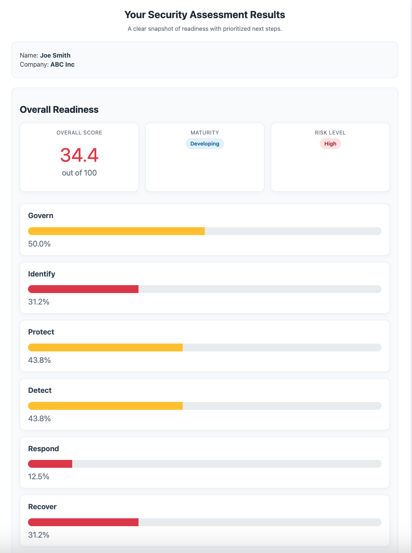Click the Developing maturity badge
This screenshot has width=412, height=553.
pyautogui.click(x=204, y=144)
